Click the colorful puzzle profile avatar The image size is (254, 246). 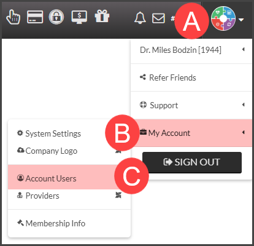pos(223,18)
